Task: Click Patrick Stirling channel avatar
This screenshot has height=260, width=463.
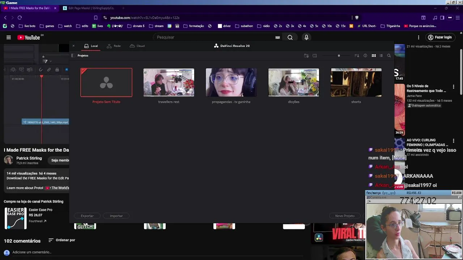Action: [9, 160]
